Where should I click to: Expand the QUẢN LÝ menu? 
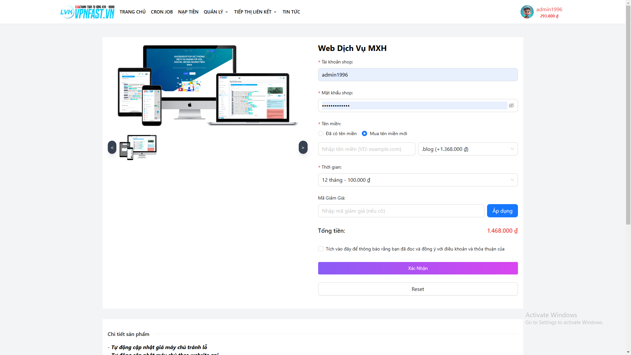(x=216, y=12)
